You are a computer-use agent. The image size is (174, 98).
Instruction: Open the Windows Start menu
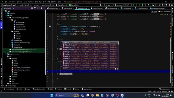tap(52, 95)
